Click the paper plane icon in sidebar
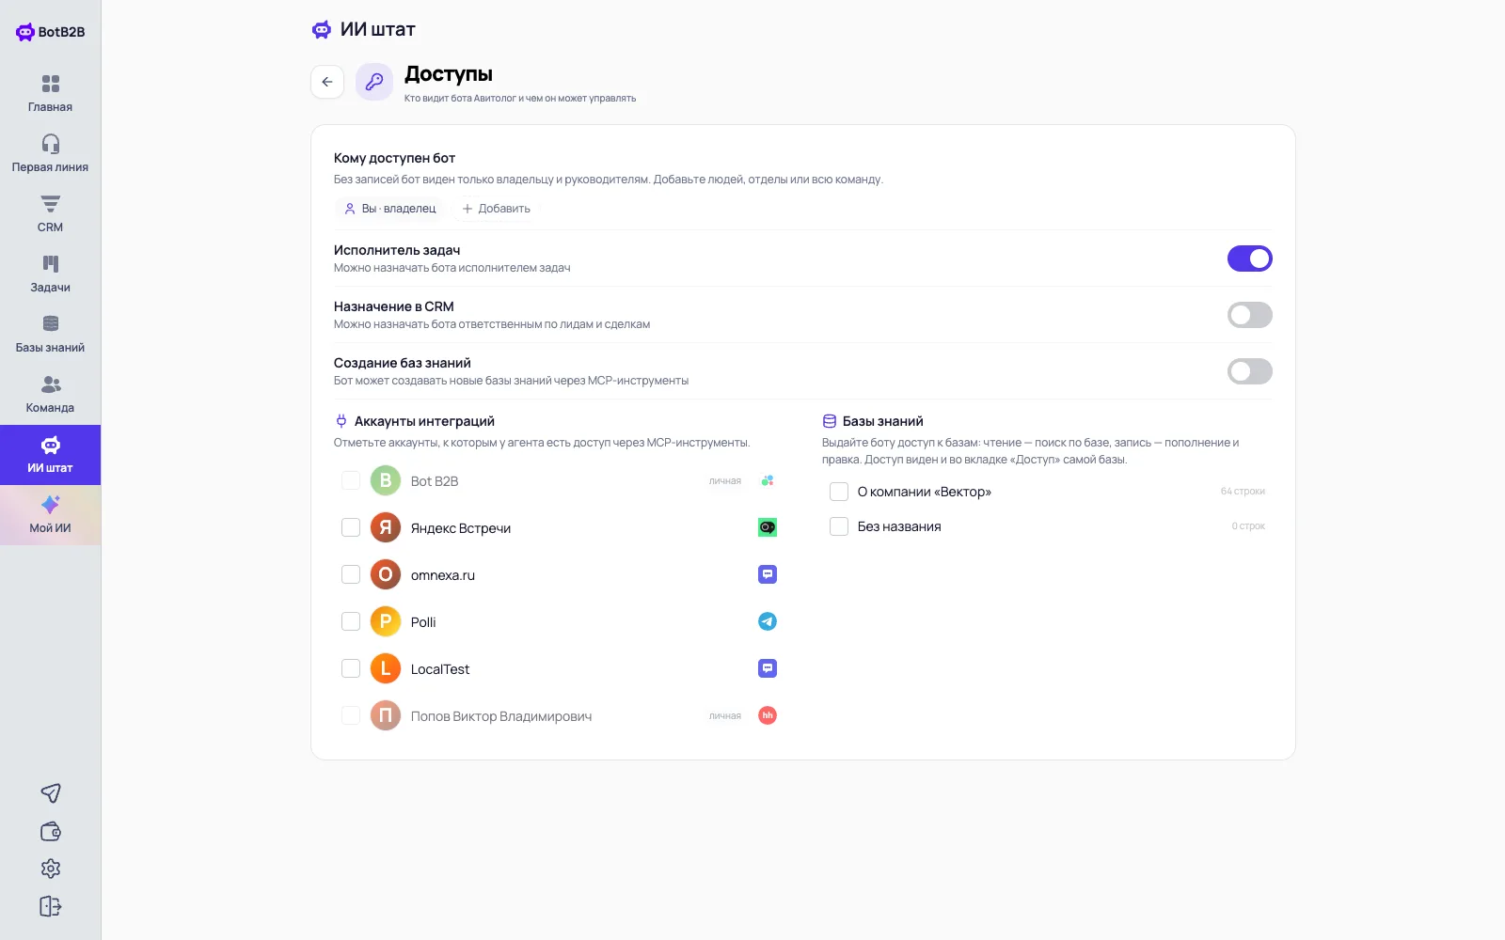The image size is (1505, 940). (51, 793)
